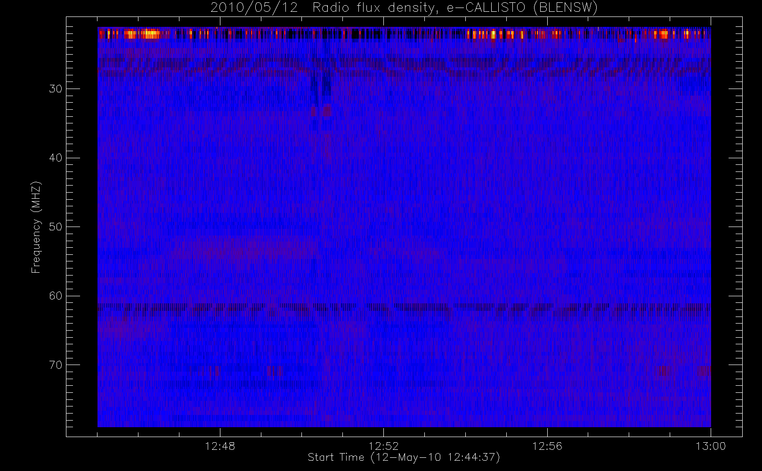The width and height of the screenshot is (762, 471).
Task: Click the 12:48 time tick label
Action: point(220,446)
